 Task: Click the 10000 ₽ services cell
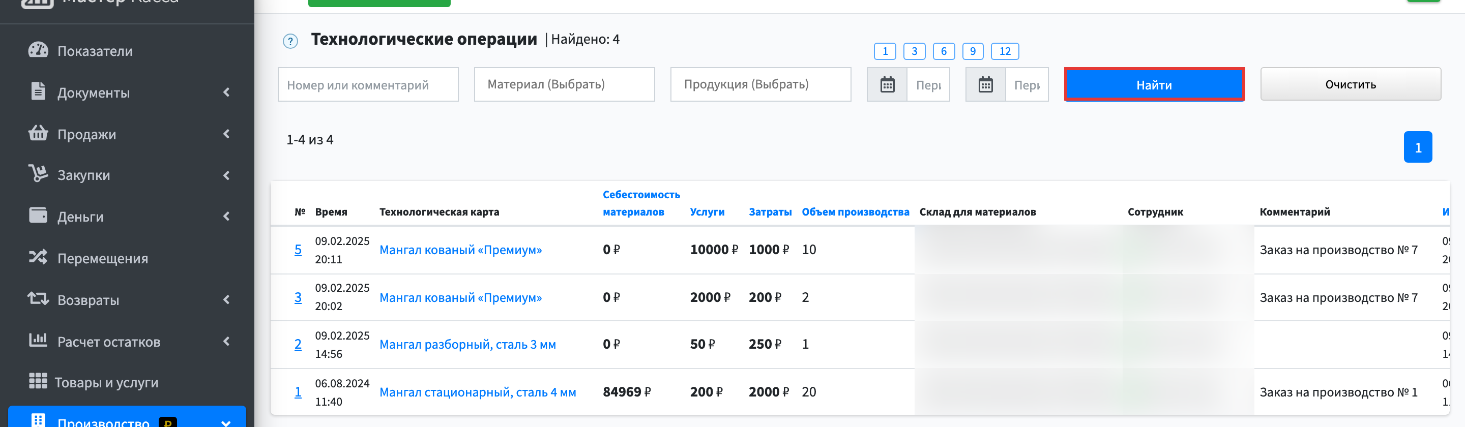pos(714,250)
